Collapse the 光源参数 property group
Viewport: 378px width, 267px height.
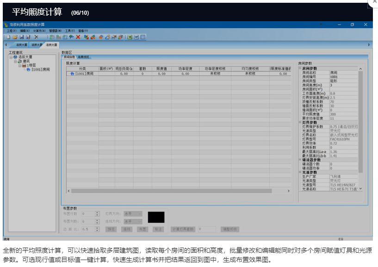(x=300, y=173)
